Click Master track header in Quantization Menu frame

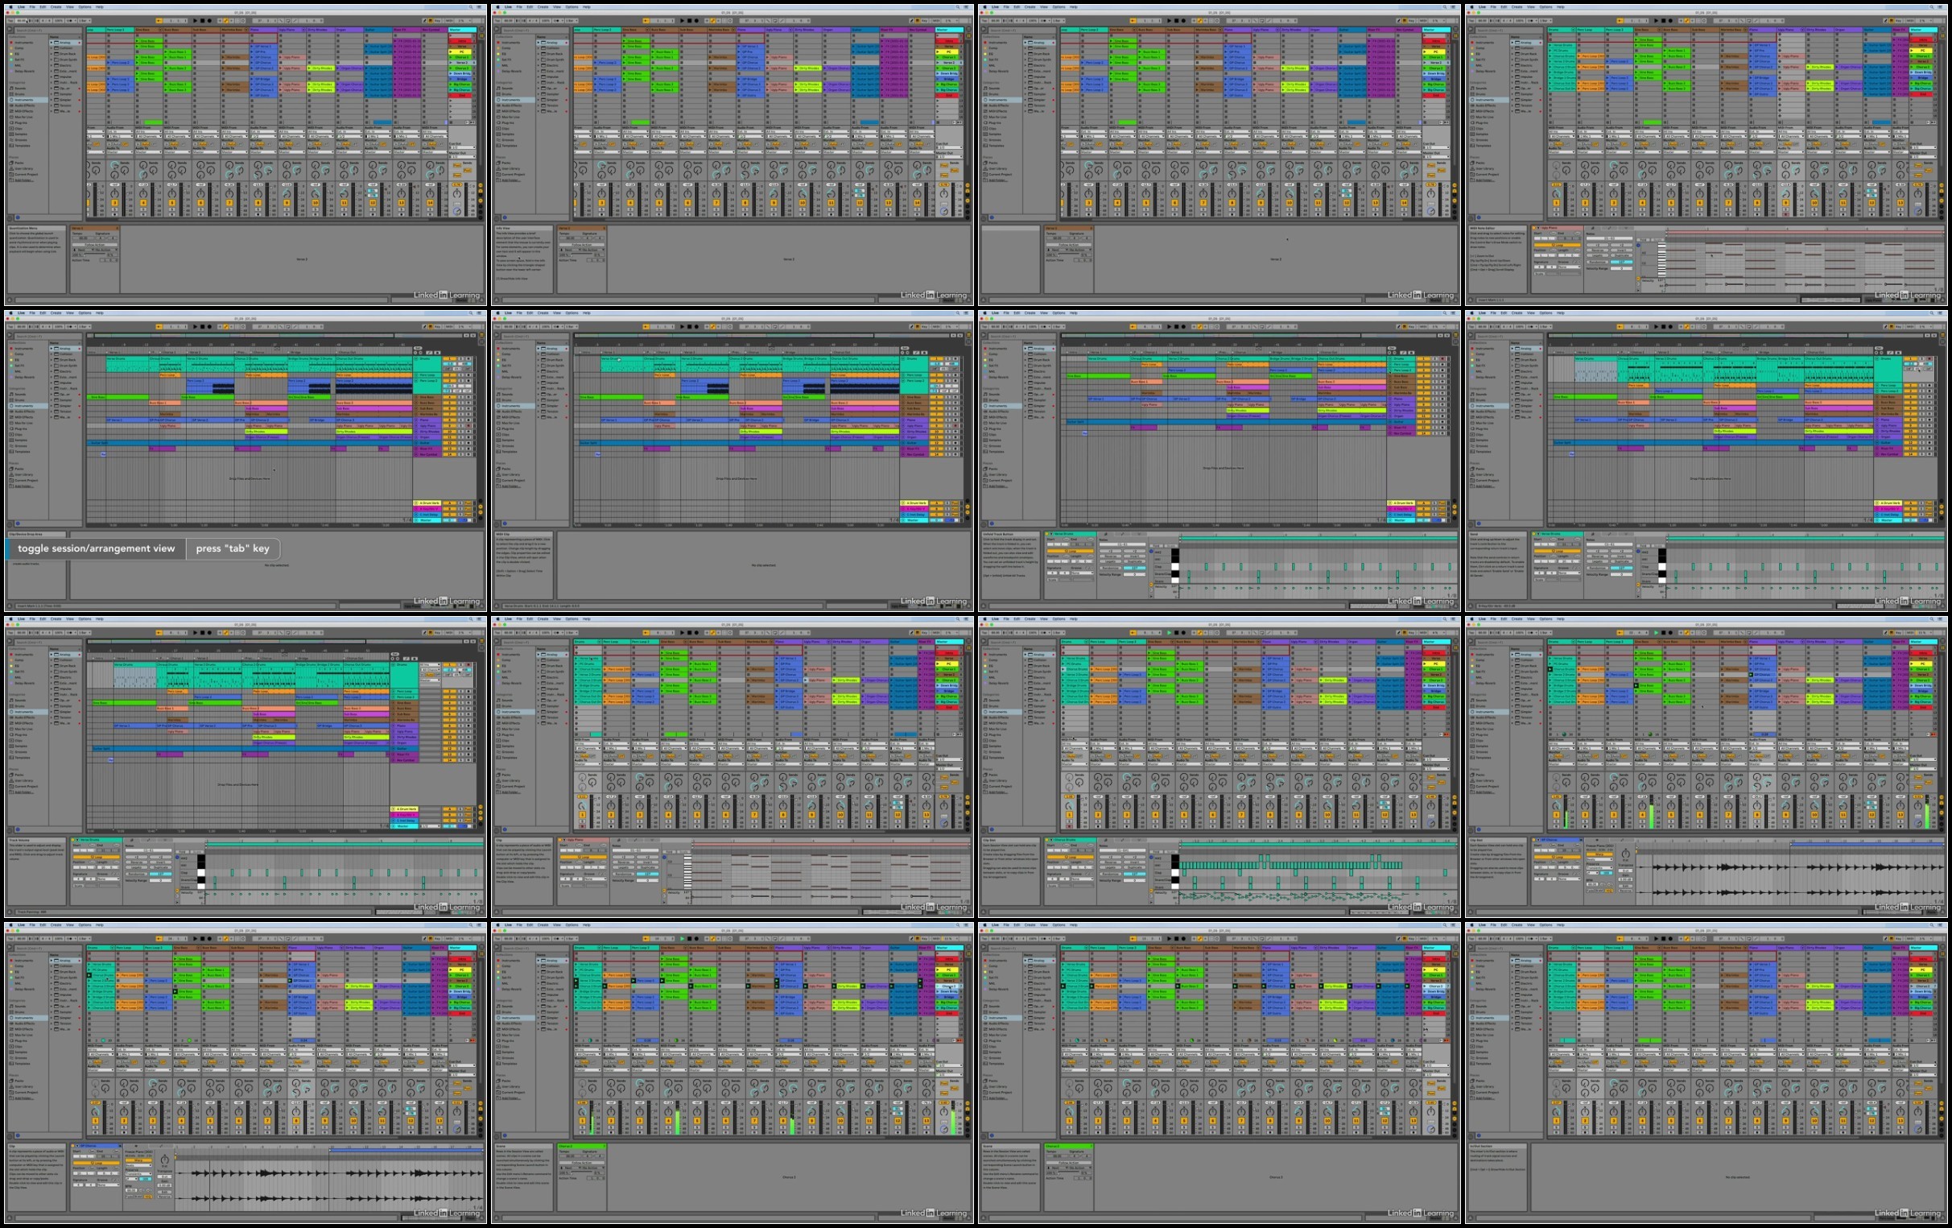pyautogui.click(x=462, y=30)
